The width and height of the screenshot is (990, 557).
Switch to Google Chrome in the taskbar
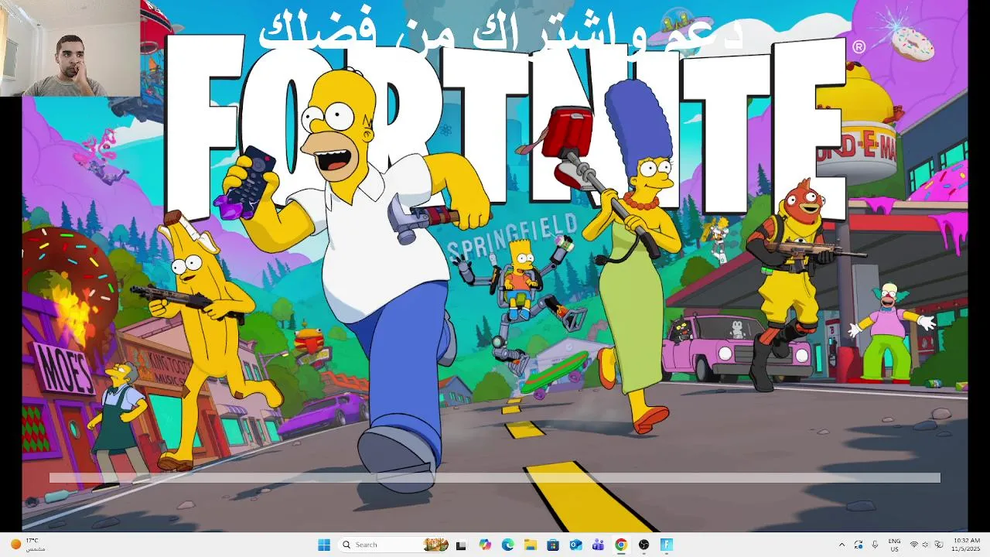coord(621,545)
